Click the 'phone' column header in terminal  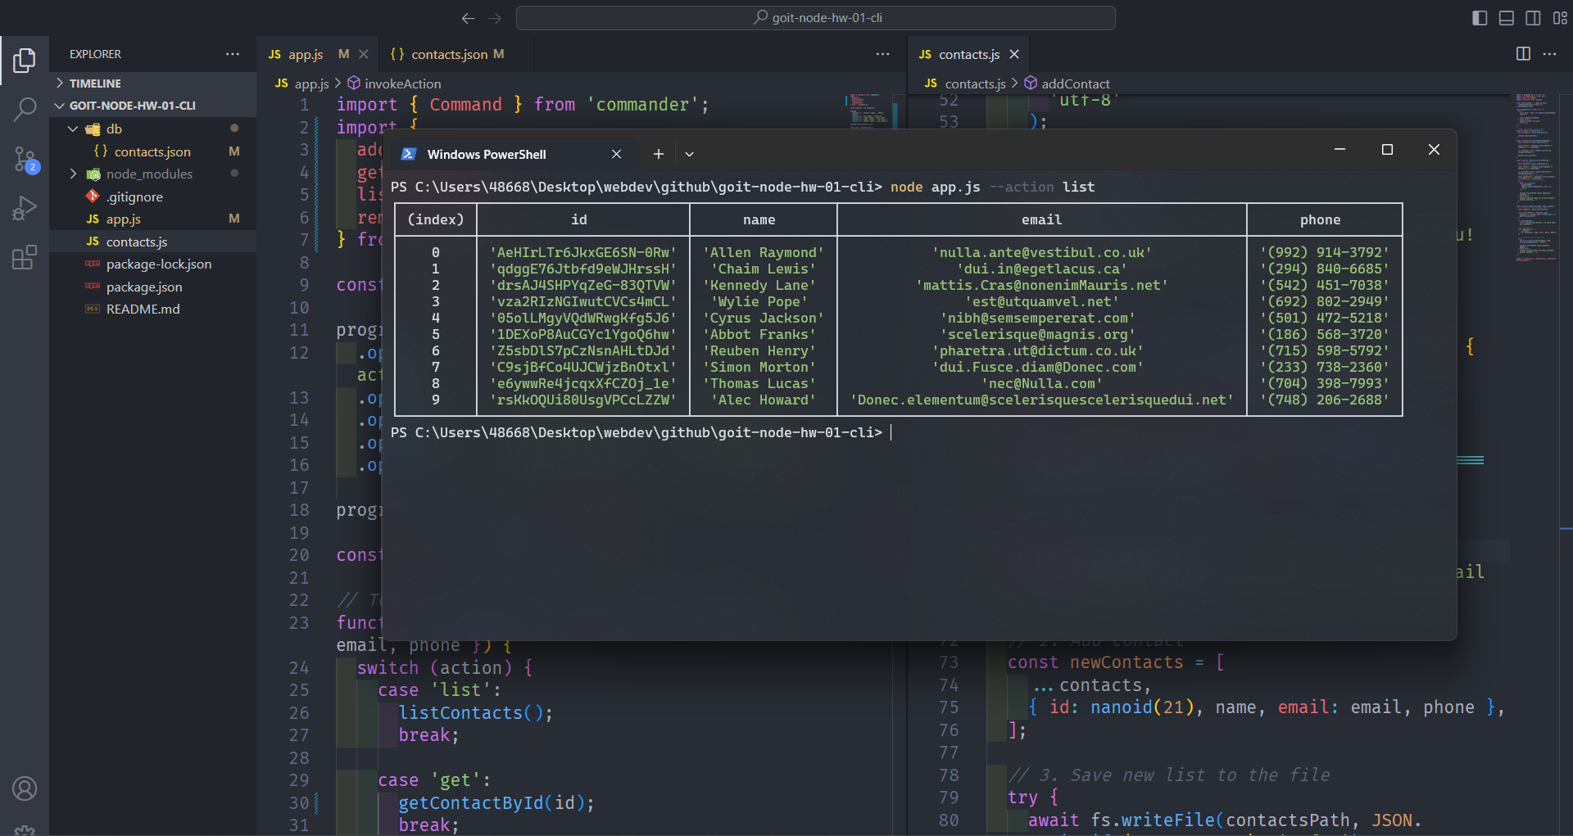coord(1320,219)
